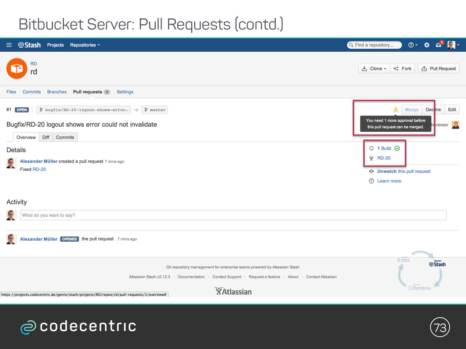The height and width of the screenshot is (349, 466).
Task: Click the Contact Atlassian footer link
Action: [x=321, y=277]
